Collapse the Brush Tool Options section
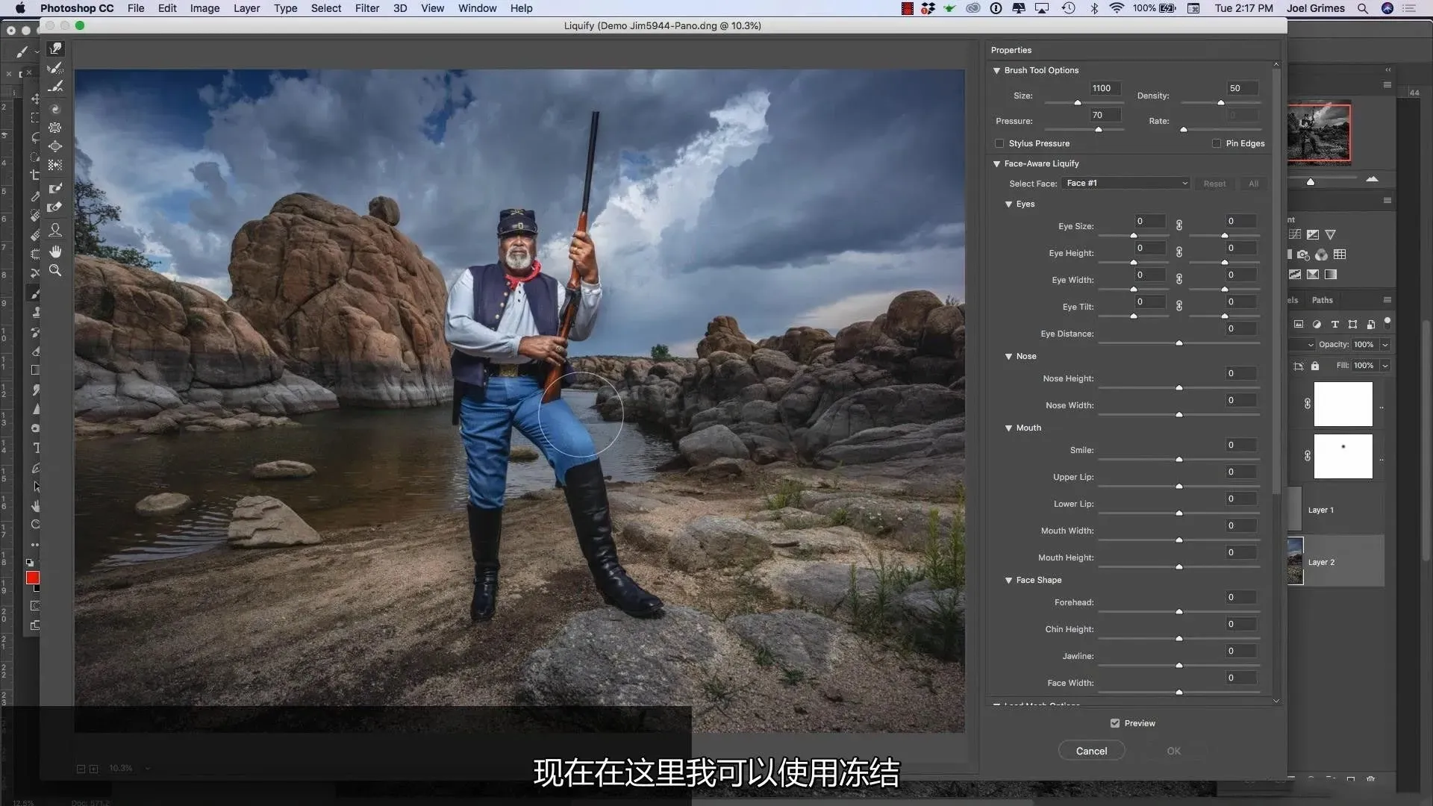 996,70
